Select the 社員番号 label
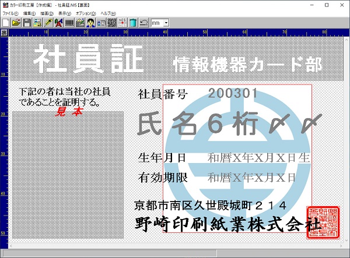This screenshot has width=350, height=258. (163, 94)
